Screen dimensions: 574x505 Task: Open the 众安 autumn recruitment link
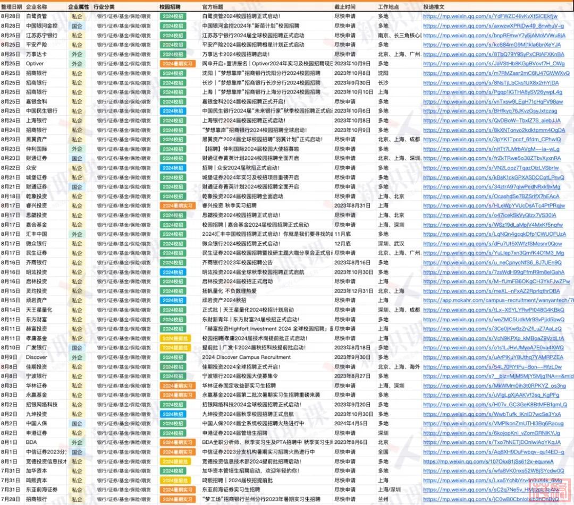pos(491,168)
